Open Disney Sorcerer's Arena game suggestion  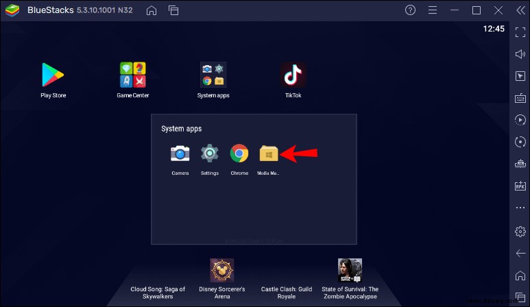221,280
